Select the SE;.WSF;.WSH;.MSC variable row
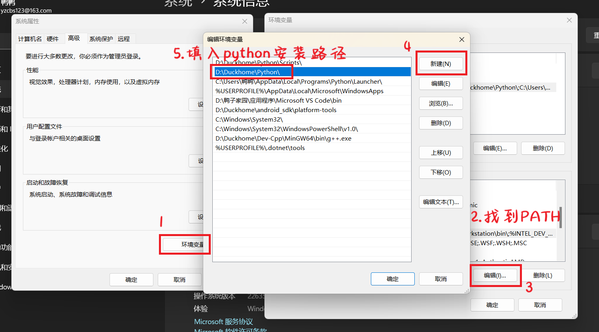 513,243
